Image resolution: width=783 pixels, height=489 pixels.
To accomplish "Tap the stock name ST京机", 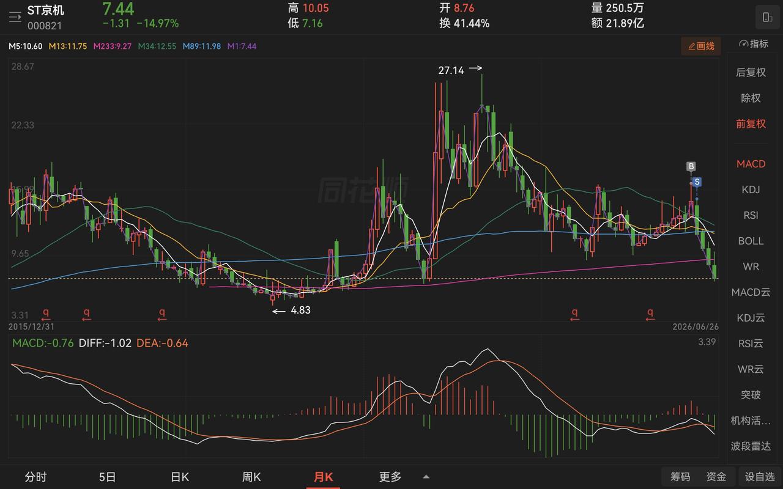I will 45,10.
